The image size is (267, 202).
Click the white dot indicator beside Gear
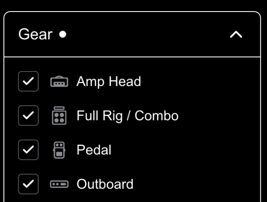63,34
